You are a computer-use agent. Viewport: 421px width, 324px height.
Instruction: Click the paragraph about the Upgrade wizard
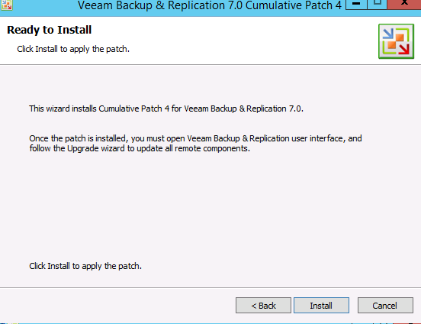tap(195, 144)
